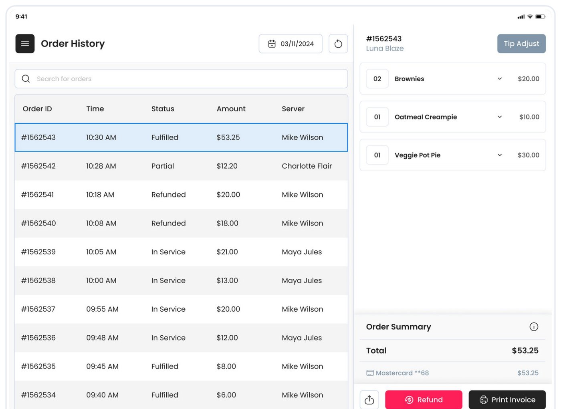Select order #1562543 row
This screenshot has height=409, width=561.
(181, 137)
